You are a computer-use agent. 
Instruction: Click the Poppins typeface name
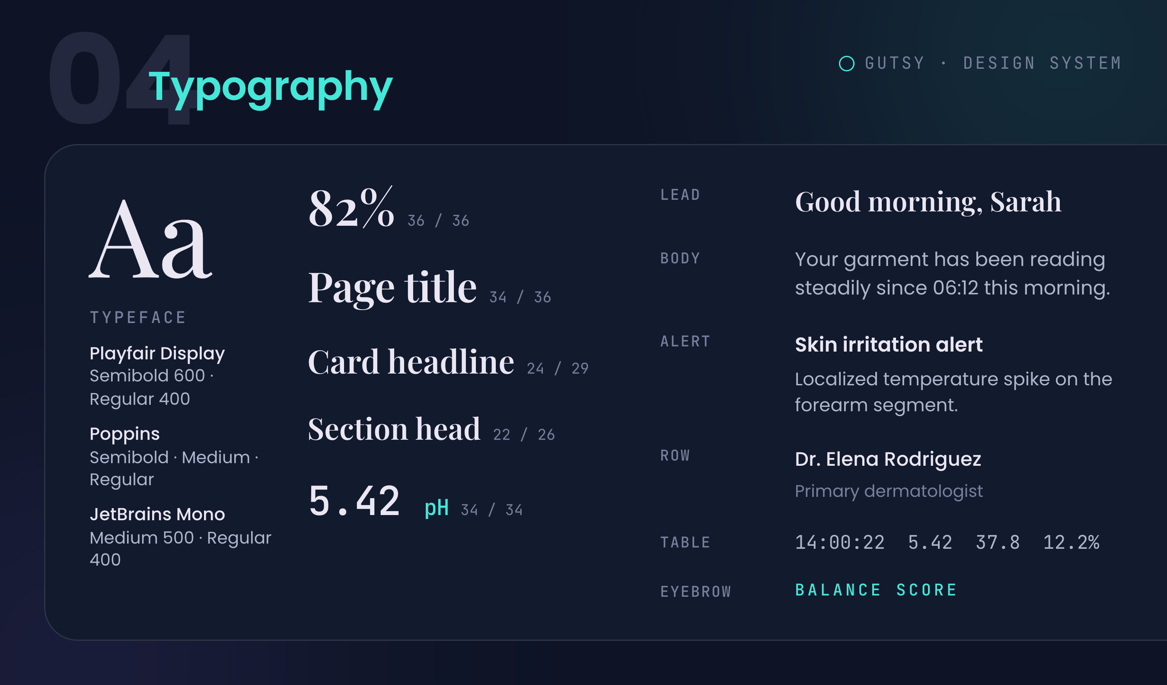pos(124,434)
